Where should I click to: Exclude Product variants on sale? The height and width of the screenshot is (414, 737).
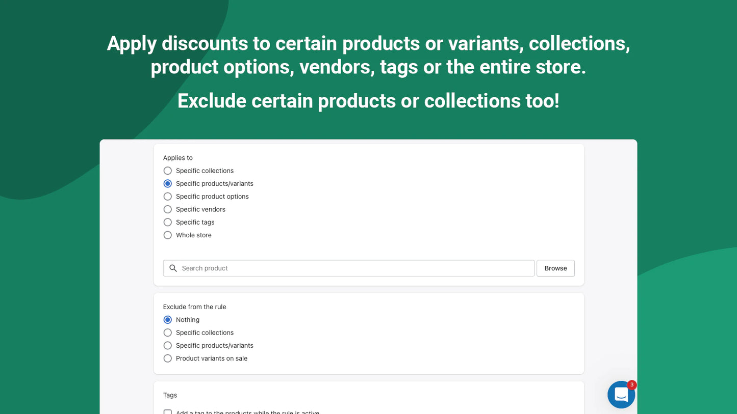point(168,358)
